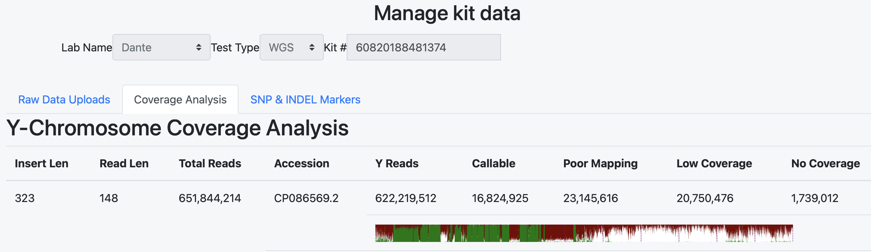The width and height of the screenshot is (871, 252).
Task: Click the Test Type label
Action: [235, 48]
